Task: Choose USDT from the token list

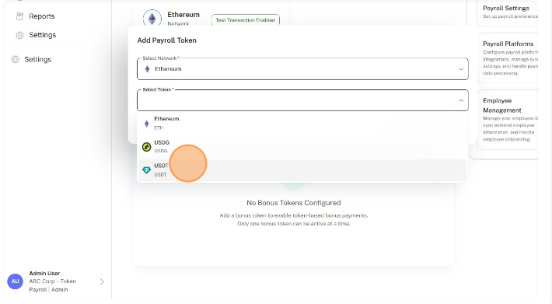Action: (302, 170)
